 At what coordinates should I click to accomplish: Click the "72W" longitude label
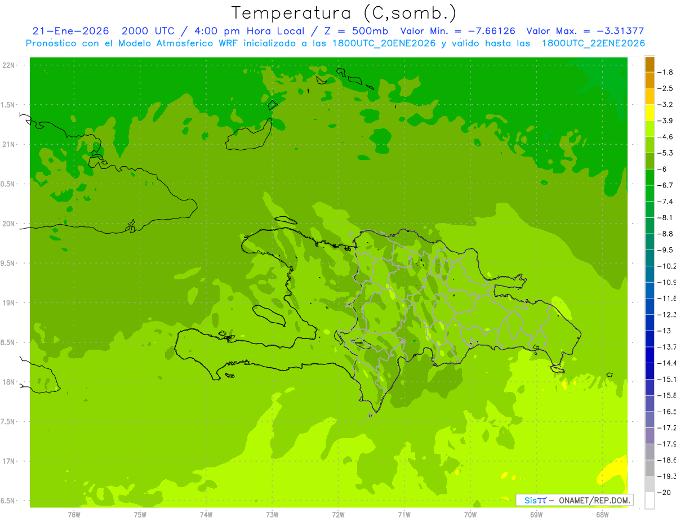(338, 514)
